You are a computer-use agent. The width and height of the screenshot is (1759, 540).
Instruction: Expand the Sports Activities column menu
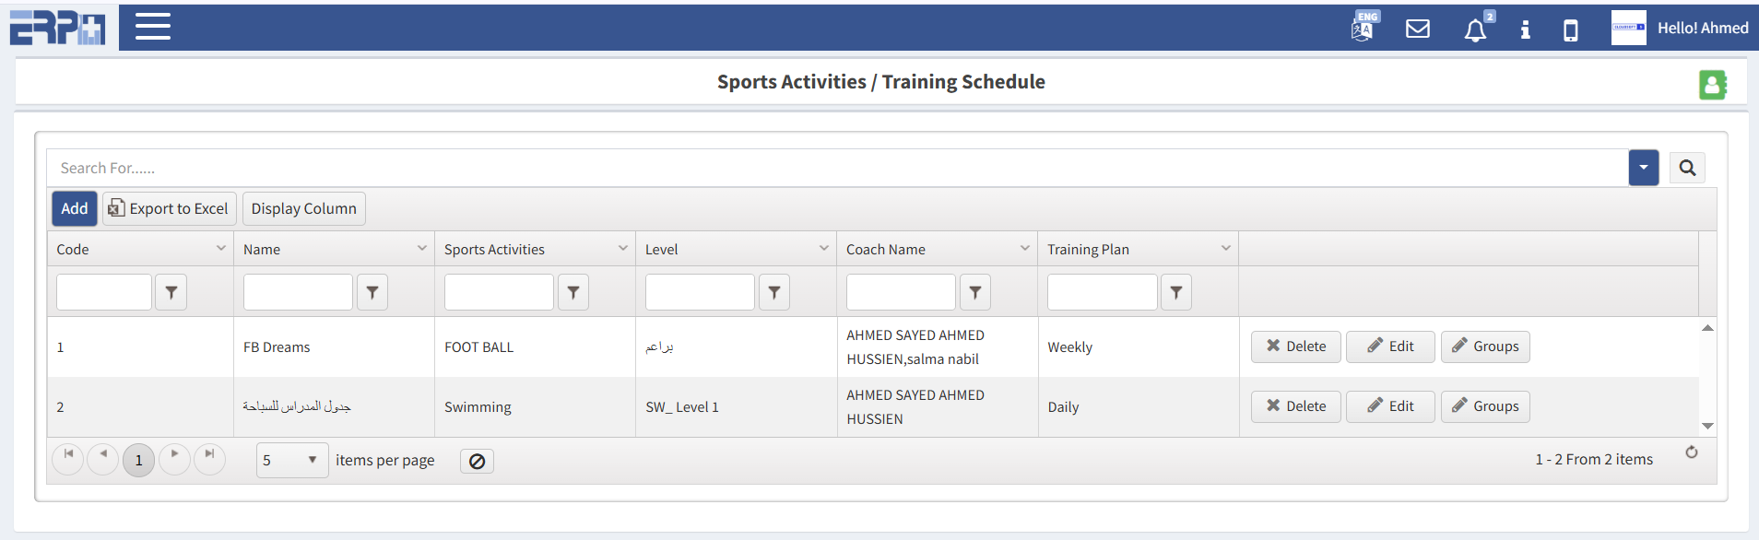(623, 249)
